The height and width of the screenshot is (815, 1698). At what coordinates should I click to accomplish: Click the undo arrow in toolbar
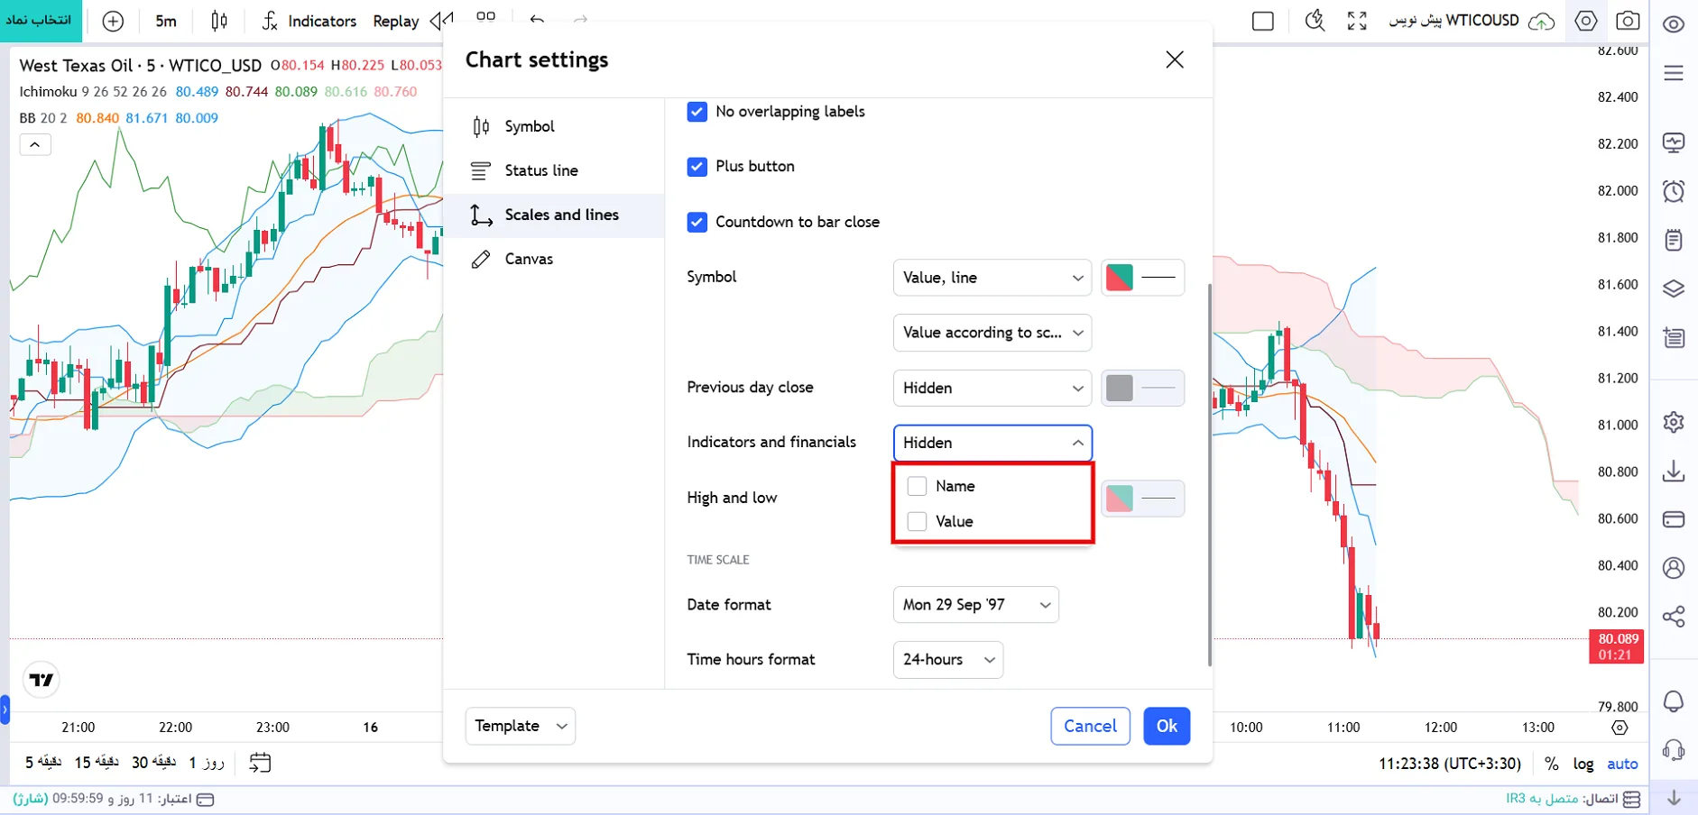(x=537, y=20)
